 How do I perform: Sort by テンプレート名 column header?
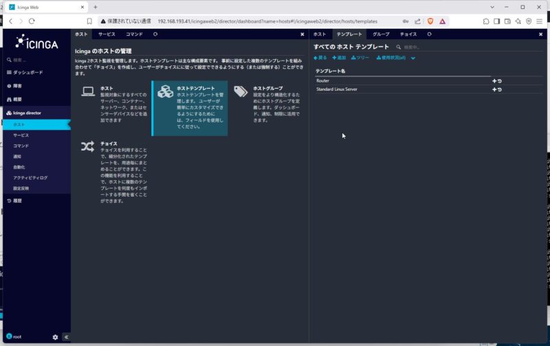pyautogui.click(x=331, y=72)
